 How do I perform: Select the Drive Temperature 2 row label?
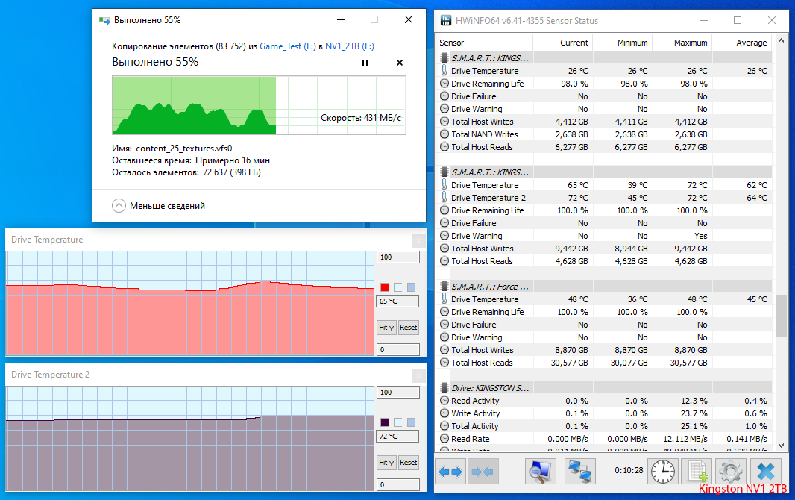pyautogui.click(x=488, y=198)
